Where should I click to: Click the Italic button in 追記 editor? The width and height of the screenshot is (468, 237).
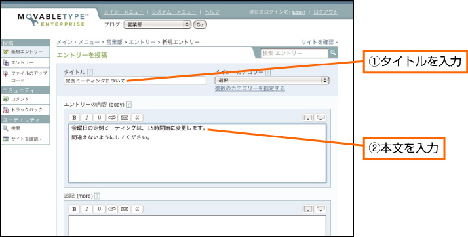[x=87, y=209]
